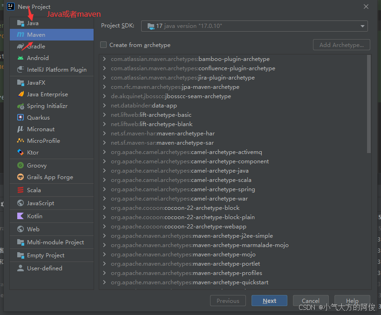Expand net.databinder data-app node
Image resolution: width=381 pixels, height=315 pixels.
pos(104,106)
